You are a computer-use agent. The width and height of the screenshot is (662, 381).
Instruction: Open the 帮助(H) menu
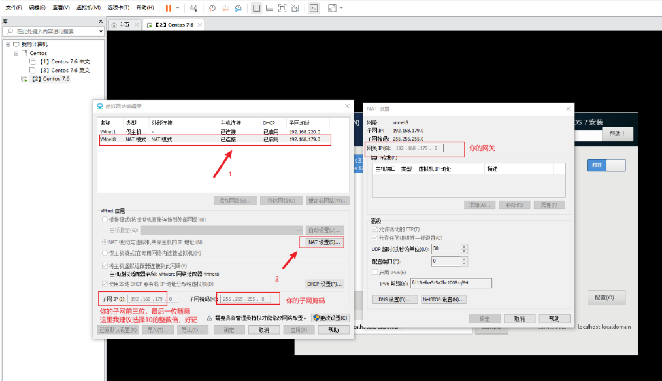145,8
